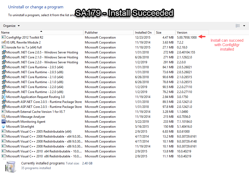Click the .NET Core 2.0.5 Windows Server Hosting icon

[3, 52]
